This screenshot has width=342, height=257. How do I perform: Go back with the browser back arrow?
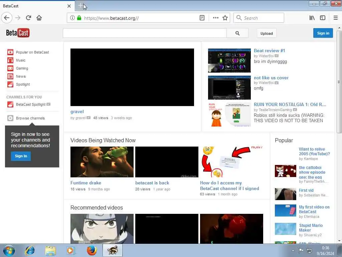point(7,18)
